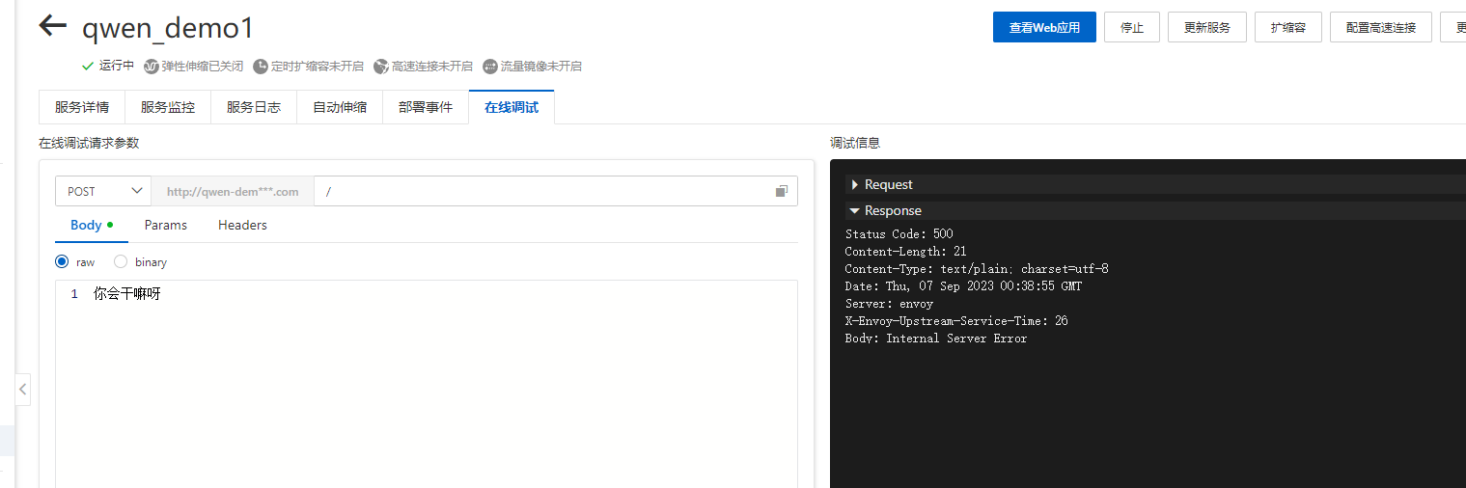Switch to the Headers tab
This screenshot has width=1466, height=488.
(242, 225)
